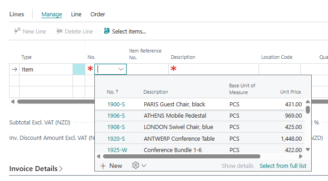The width and height of the screenshot is (328, 181).
Task: Select item 1900-S
Action: (116, 104)
